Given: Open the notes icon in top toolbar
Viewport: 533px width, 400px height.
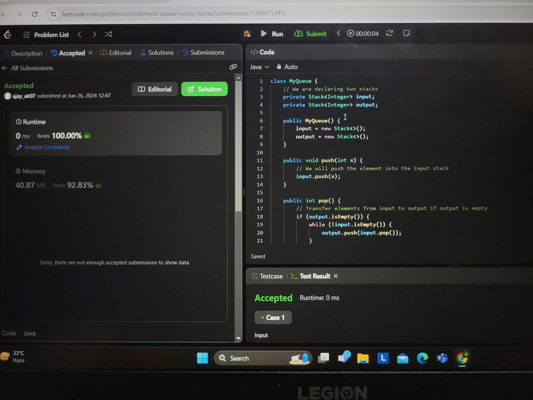Looking at the screenshot, I should coord(406,33).
